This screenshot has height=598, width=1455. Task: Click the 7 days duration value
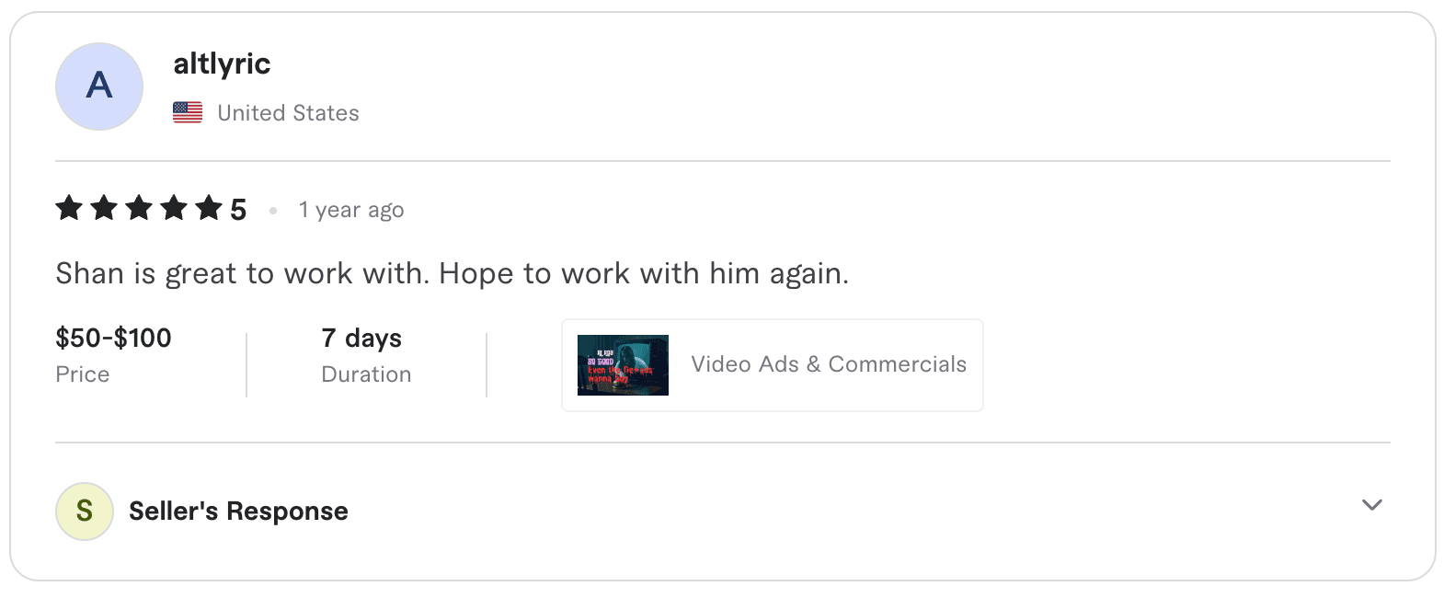tap(361, 339)
